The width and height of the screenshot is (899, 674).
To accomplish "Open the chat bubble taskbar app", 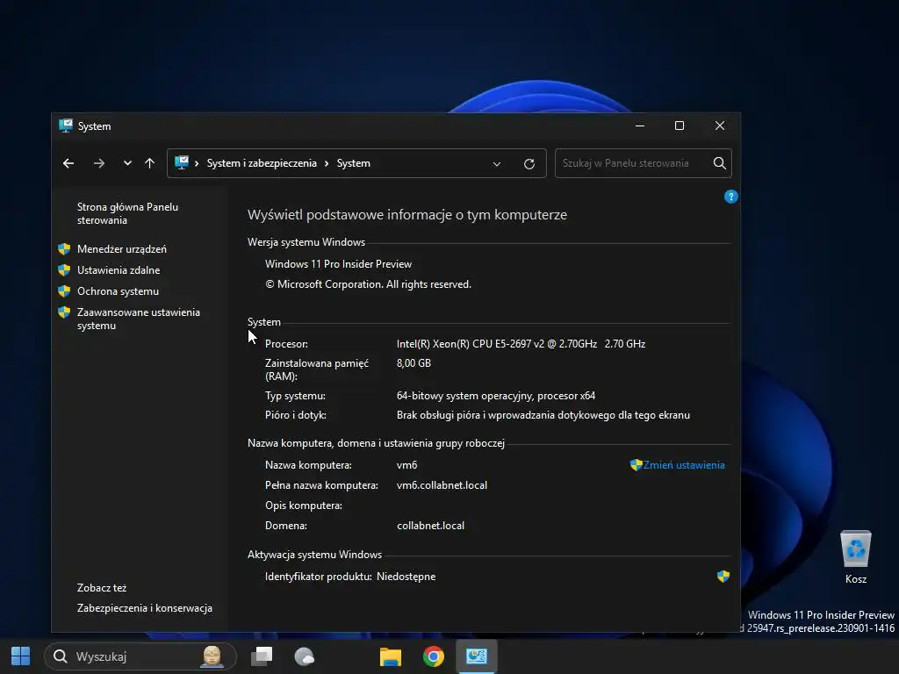I will [305, 656].
